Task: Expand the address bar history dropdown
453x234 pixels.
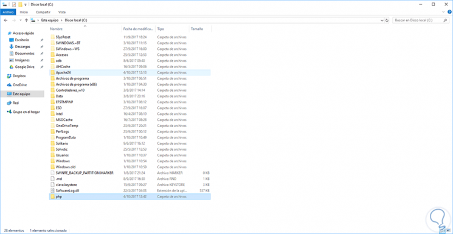Action: pyautogui.click(x=382, y=20)
